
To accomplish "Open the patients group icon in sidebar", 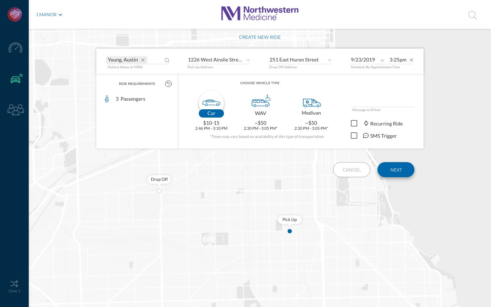I will (15, 109).
